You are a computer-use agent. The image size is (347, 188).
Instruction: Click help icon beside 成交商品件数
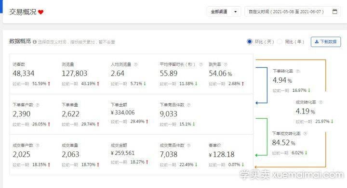click(x=188, y=145)
